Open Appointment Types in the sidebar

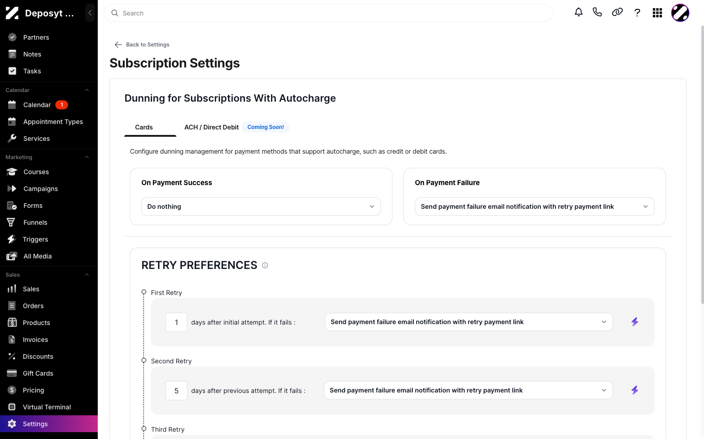(49, 122)
